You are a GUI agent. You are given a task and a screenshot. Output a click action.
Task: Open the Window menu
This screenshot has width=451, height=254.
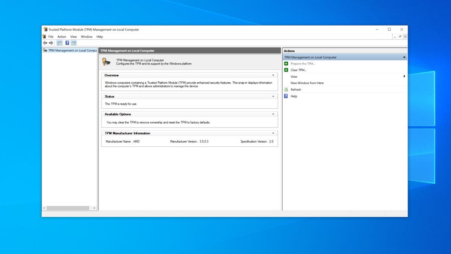(x=86, y=37)
